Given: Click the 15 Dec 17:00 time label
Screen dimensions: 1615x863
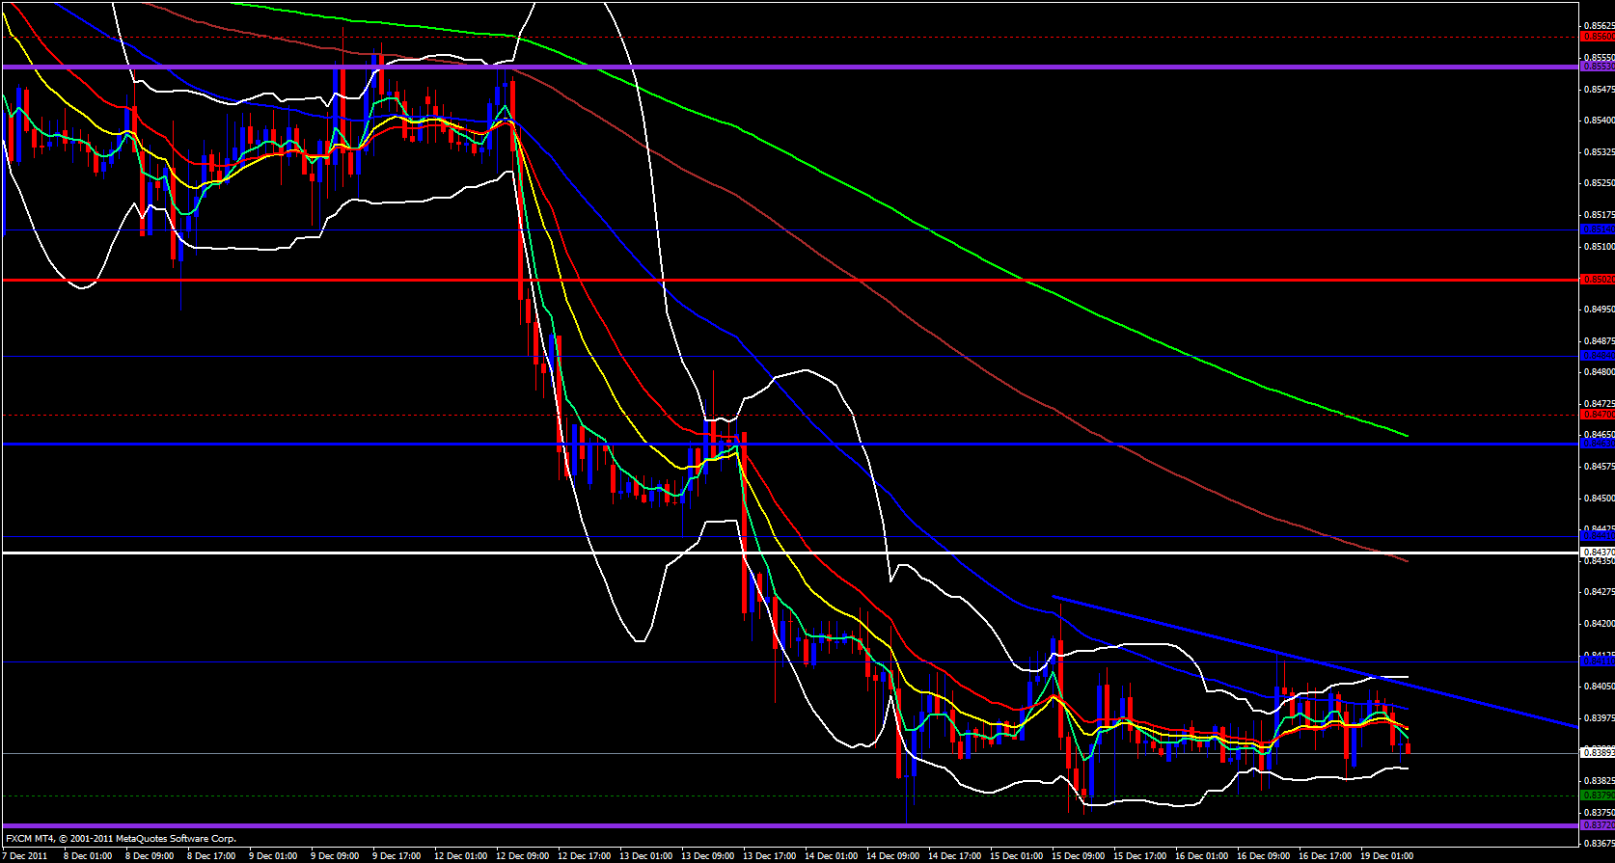Looking at the screenshot, I should pos(1139,855).
